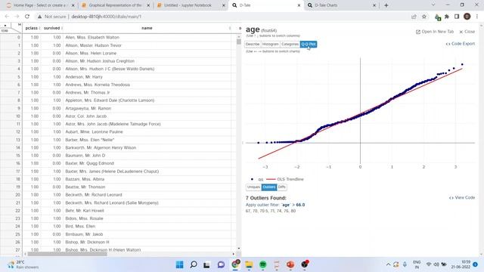Bookmark this page with the star icon
The image size is (484, 272).
(x=424, y=17)
